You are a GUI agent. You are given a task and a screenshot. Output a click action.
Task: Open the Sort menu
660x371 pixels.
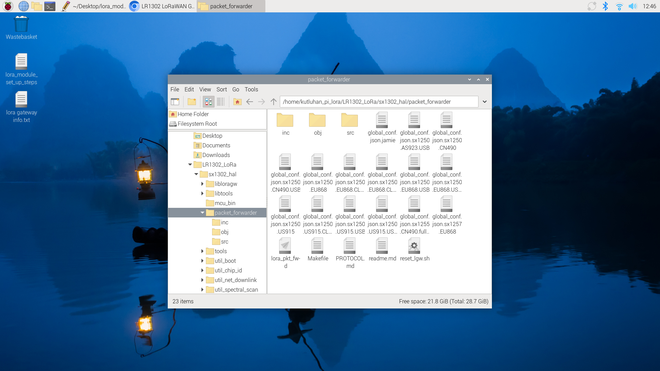[x=221, y=89]
